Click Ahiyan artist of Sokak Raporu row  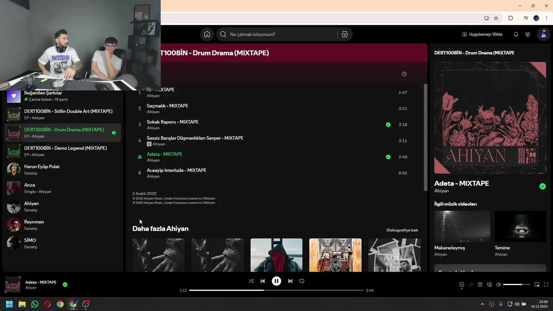pos(153,128)
